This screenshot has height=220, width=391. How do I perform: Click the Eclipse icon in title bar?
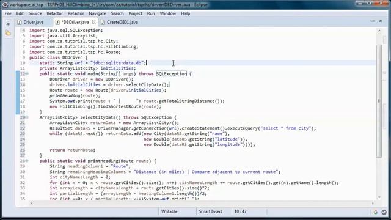(x=5, y=4)
